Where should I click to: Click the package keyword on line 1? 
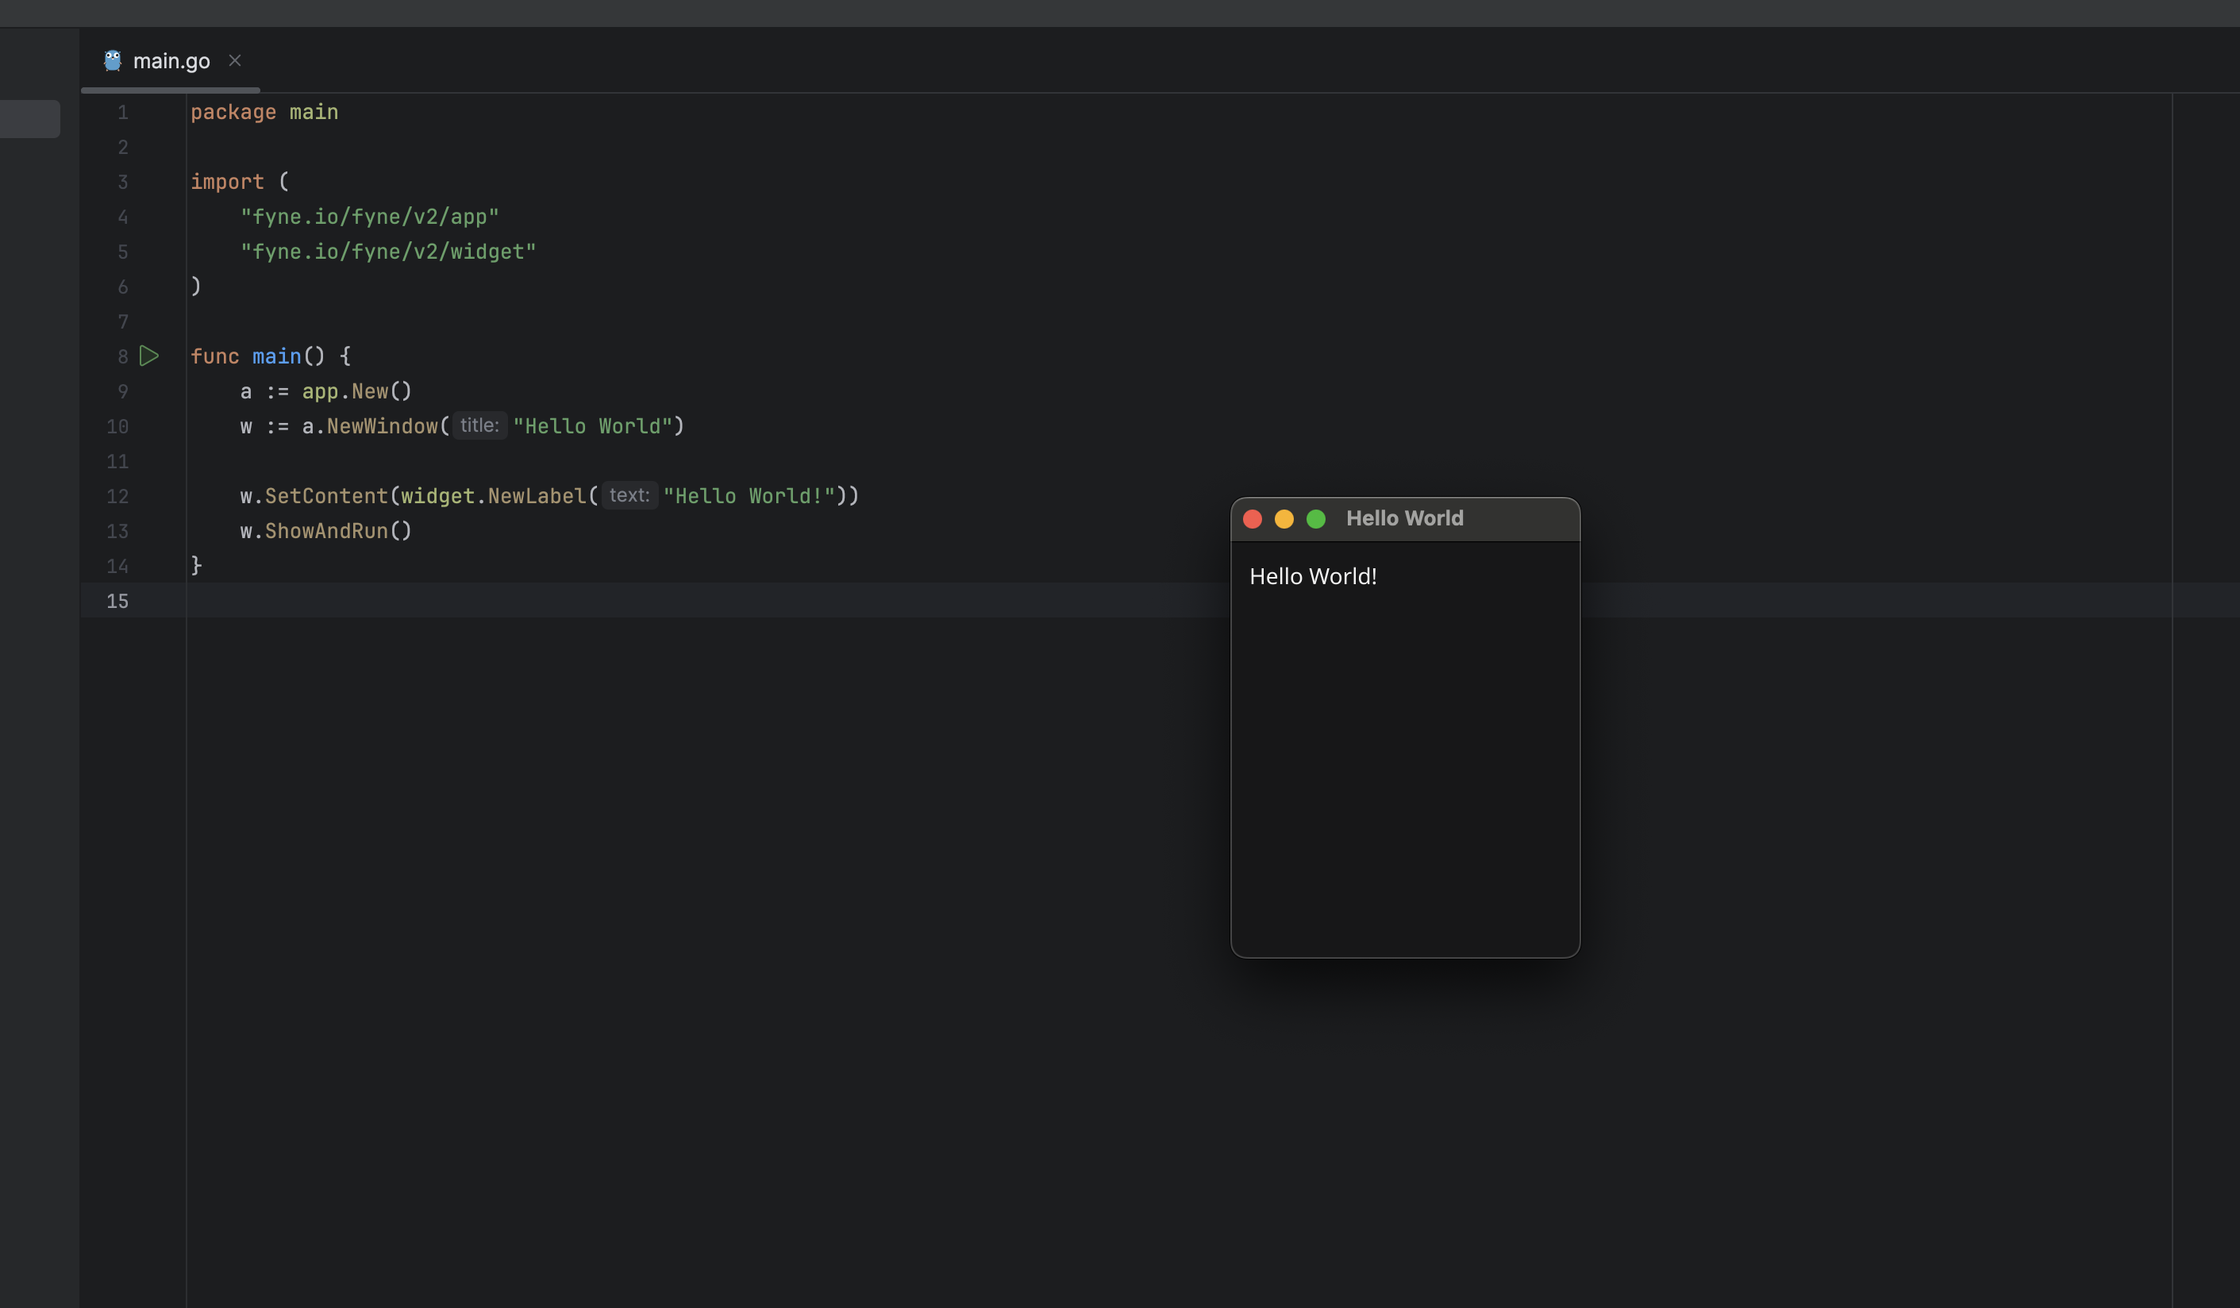(x=233, y=112)
